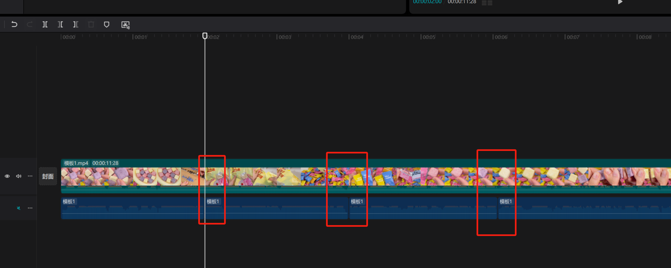The height and width of the screenshot is (268, 671).
Task: Click the 封面 cover button
Action: (48, 176)
